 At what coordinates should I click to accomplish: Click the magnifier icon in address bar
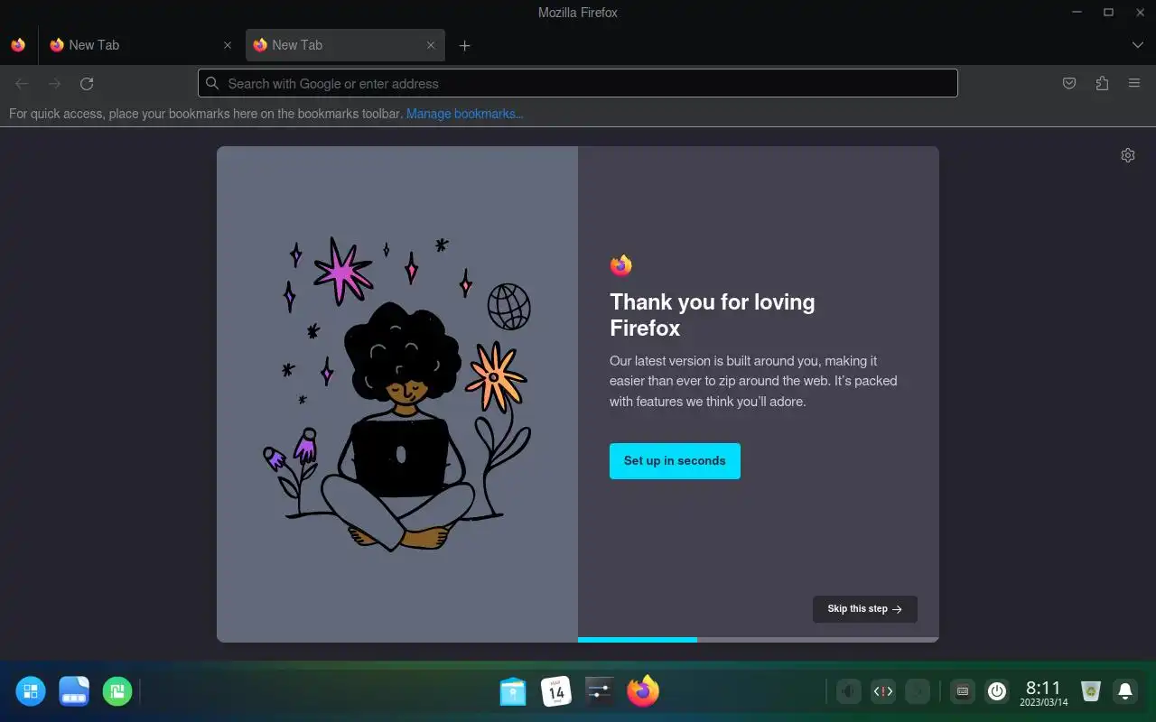[212, 83]
